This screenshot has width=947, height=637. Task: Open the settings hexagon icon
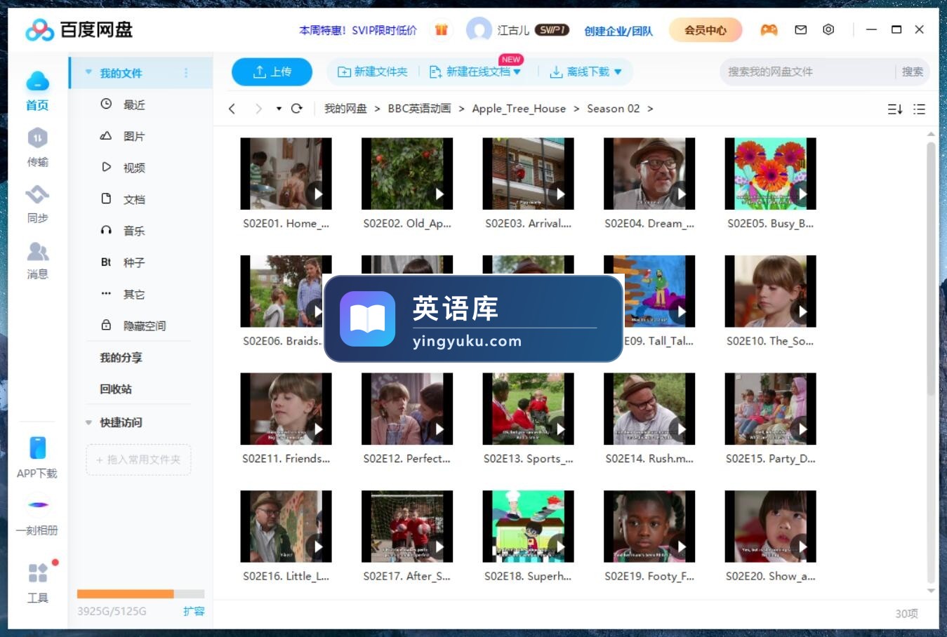828,30
